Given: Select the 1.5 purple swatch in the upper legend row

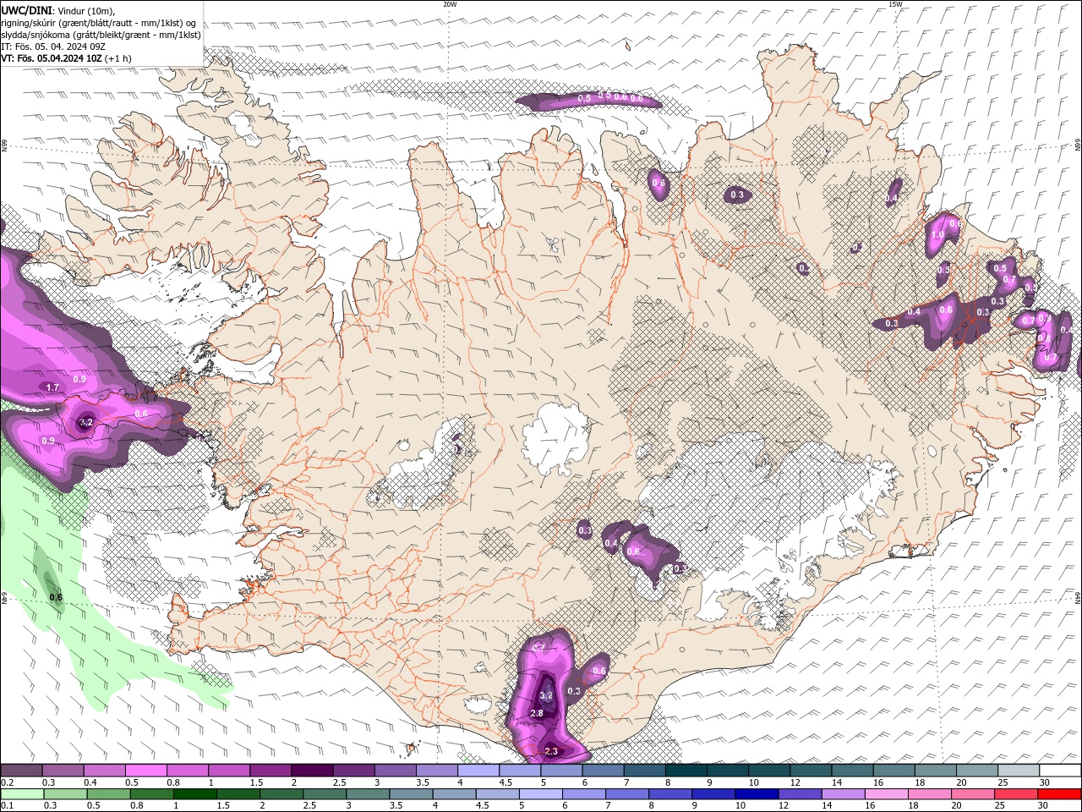Looking at the screenshot, I should 270,770.
